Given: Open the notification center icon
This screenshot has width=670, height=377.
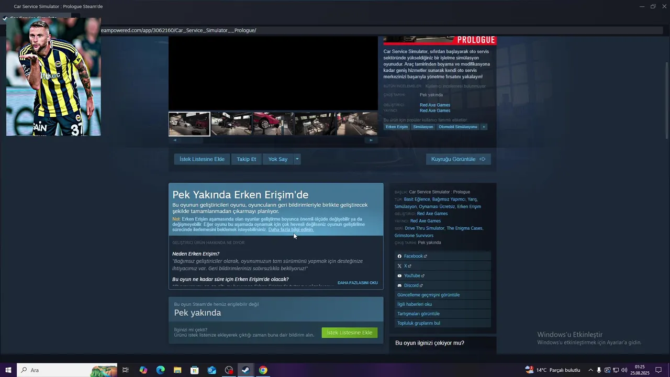Looking at the screenshot, I should coord(658,370).
